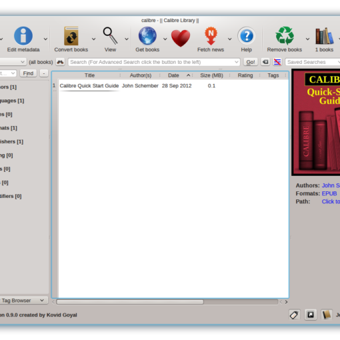The width and height of the screenshot is (340, 340).
Task: Expand the tag browser item ending "ishers [1]"
Action: point(11,141)
